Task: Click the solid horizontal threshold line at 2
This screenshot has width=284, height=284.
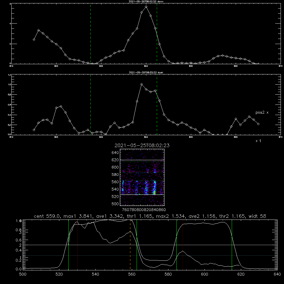Action: tap(150, 245)
